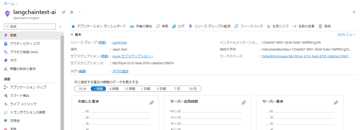Open アプリケーション ダッシュボード
Screen dimensions: 361x130
pos(99,26)
